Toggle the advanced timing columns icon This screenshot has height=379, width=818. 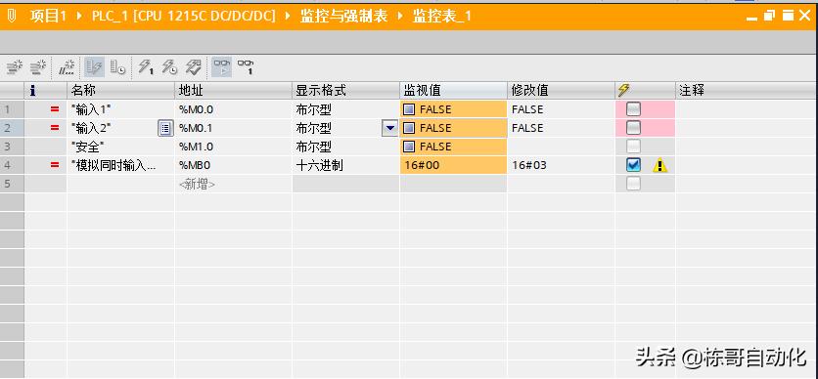pyautogui.click(x=117, y=67)
